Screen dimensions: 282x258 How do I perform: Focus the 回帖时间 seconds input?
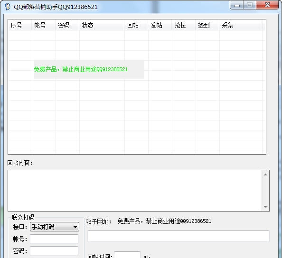click(127, 255)
